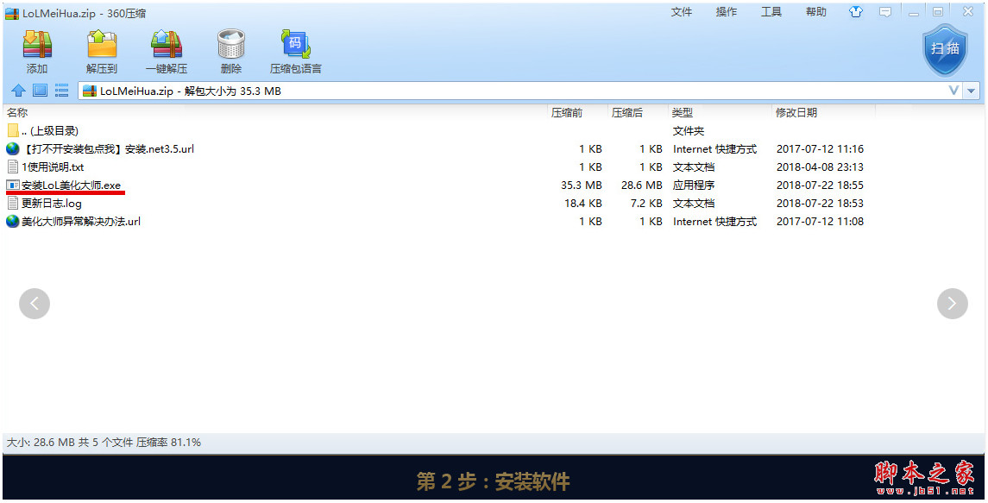This screenshot has width=988, height=503.
Task: Sort by the 压缩前 column header
Action: (x=567, y=113)
